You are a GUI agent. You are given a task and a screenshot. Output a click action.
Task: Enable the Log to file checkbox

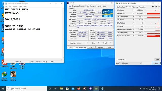click(x=118, y=60)
